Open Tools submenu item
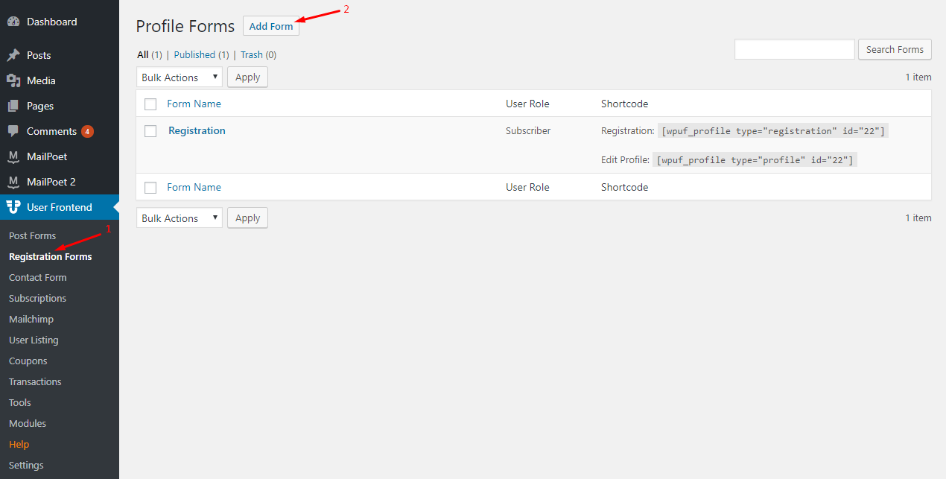The height and width of the screenshot is (479, 946). (x=20, y=402)
